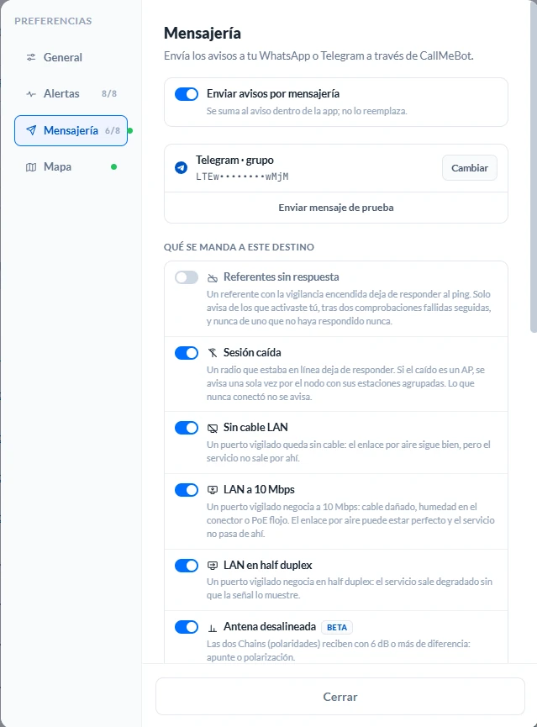
Task: Click the Sin cable LAN icon
Action: 213,428
